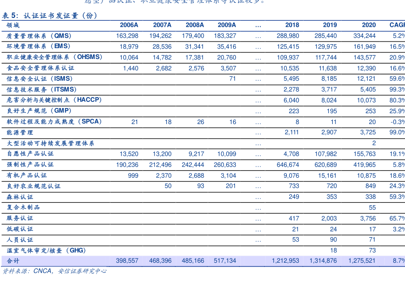Viewport: 405px width, 283px height.
Task: Select the 质量管理体系 (QMS) row label
Action: (38, 36)
